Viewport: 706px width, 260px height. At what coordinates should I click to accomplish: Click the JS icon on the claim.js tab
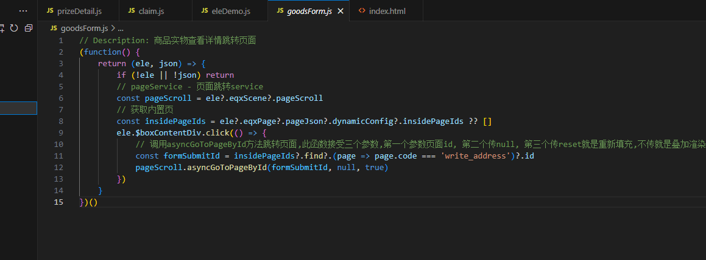pyautogui.click(x=132, y=11)
